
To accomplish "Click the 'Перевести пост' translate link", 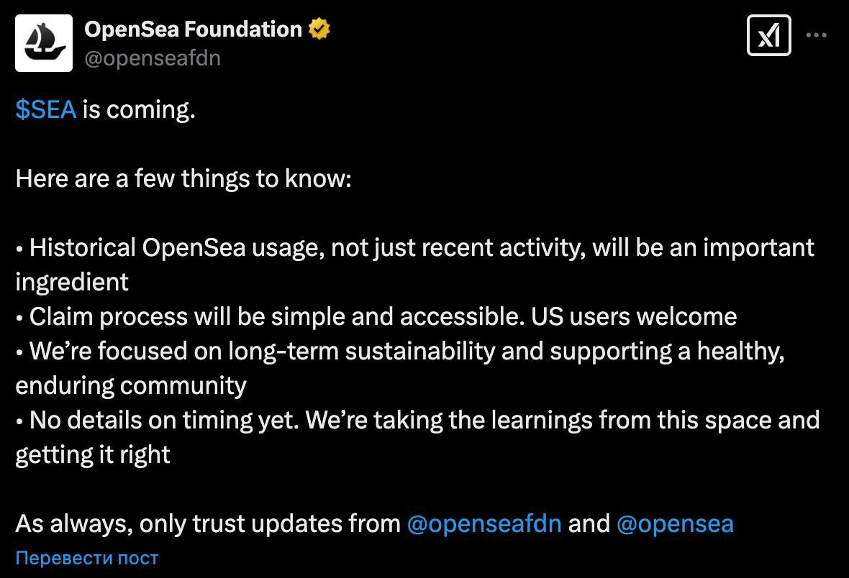I will point(87,558).
